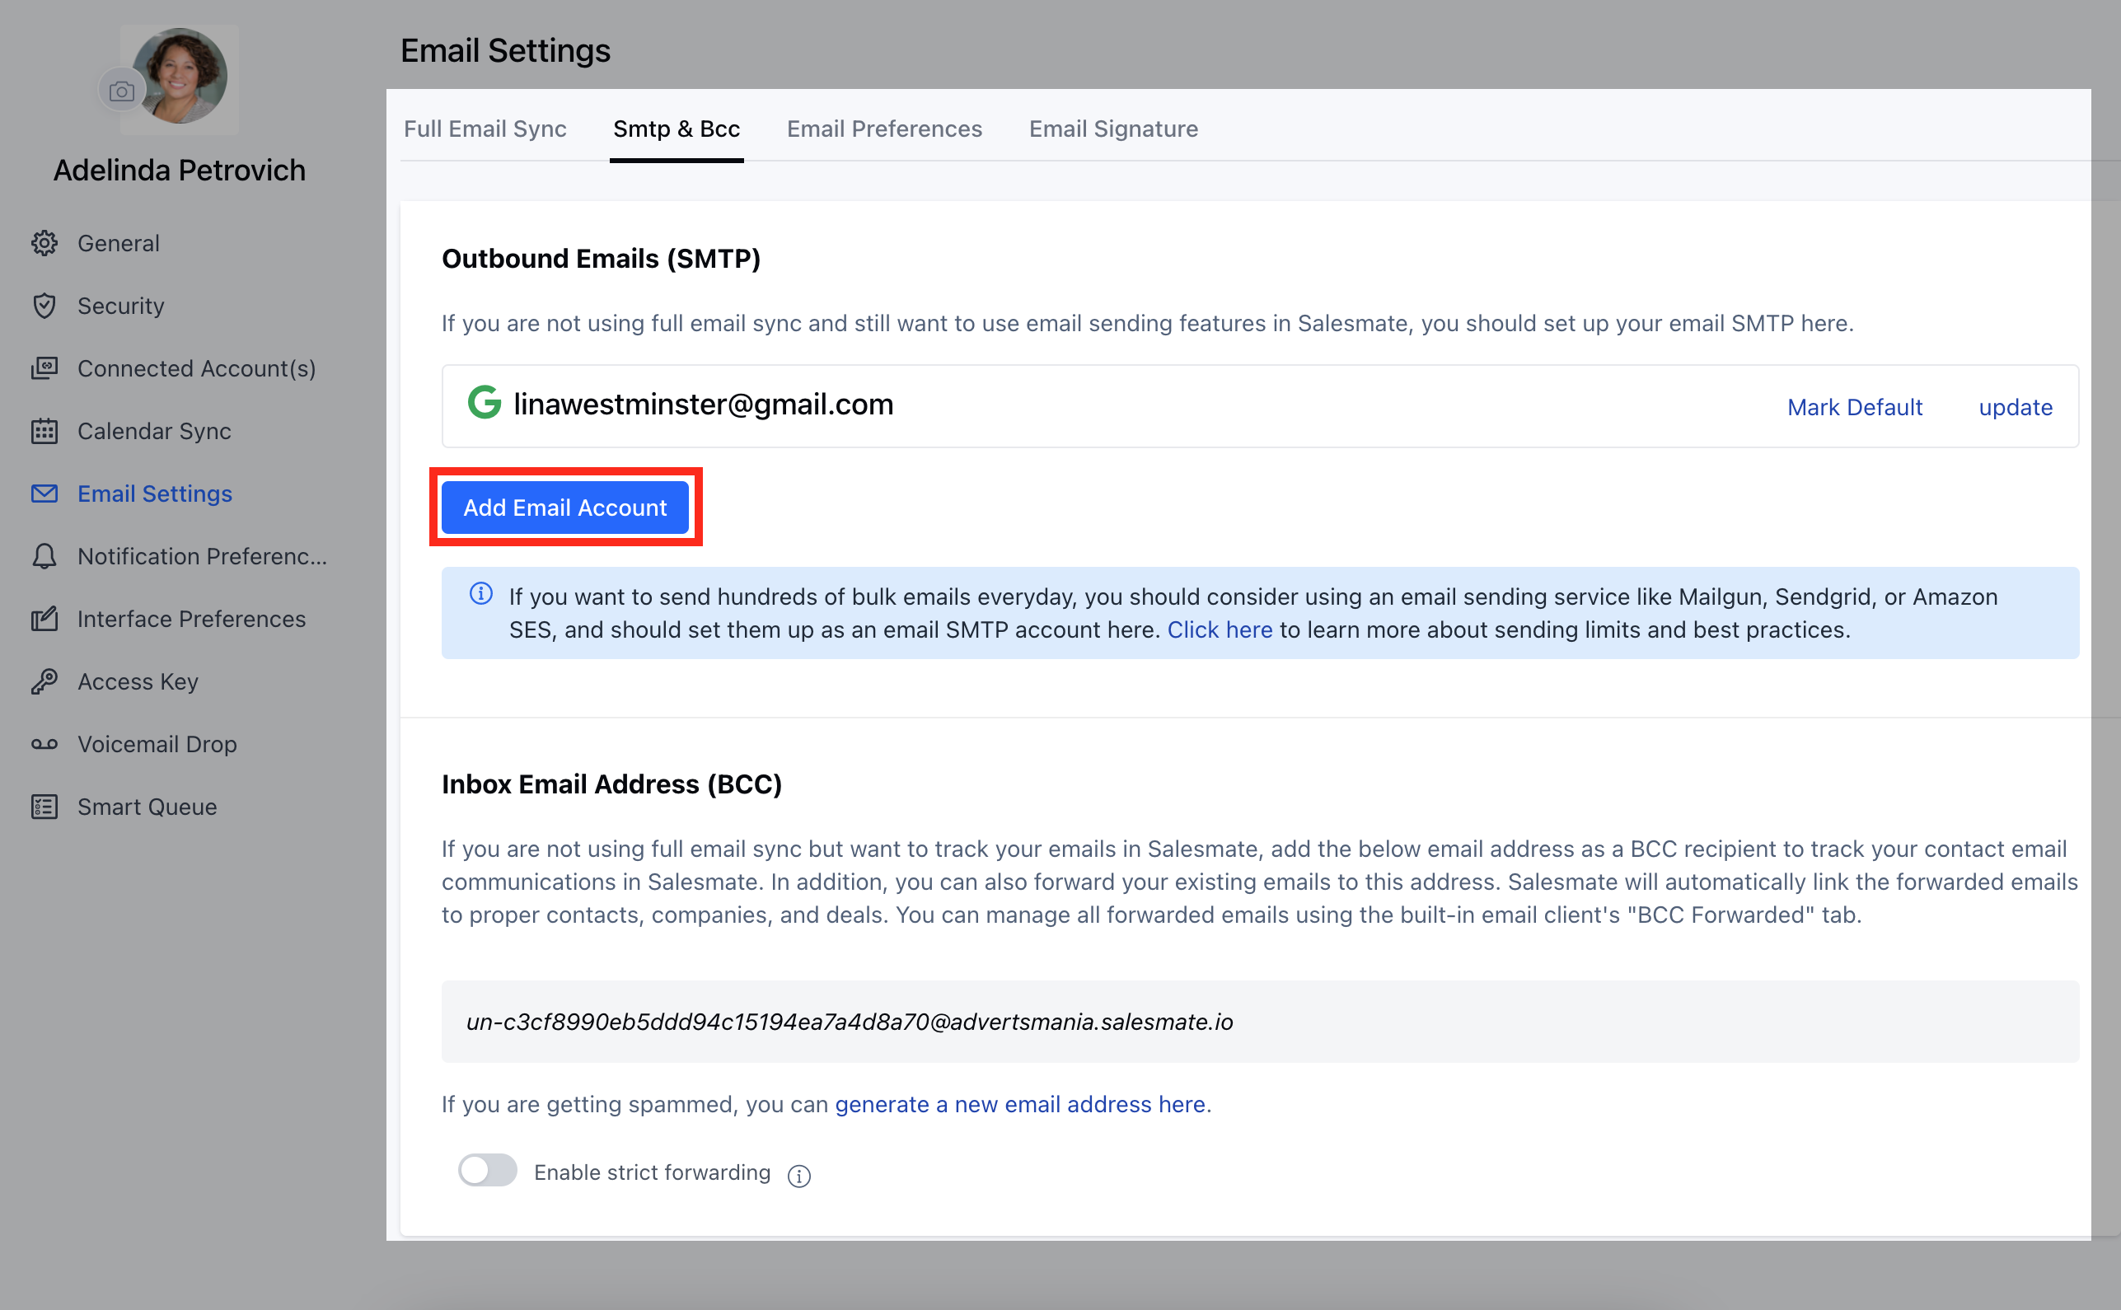Go to Email Signature tab
The width and height of the screenshot is (2121, 1310).
tap(1113, 129)
